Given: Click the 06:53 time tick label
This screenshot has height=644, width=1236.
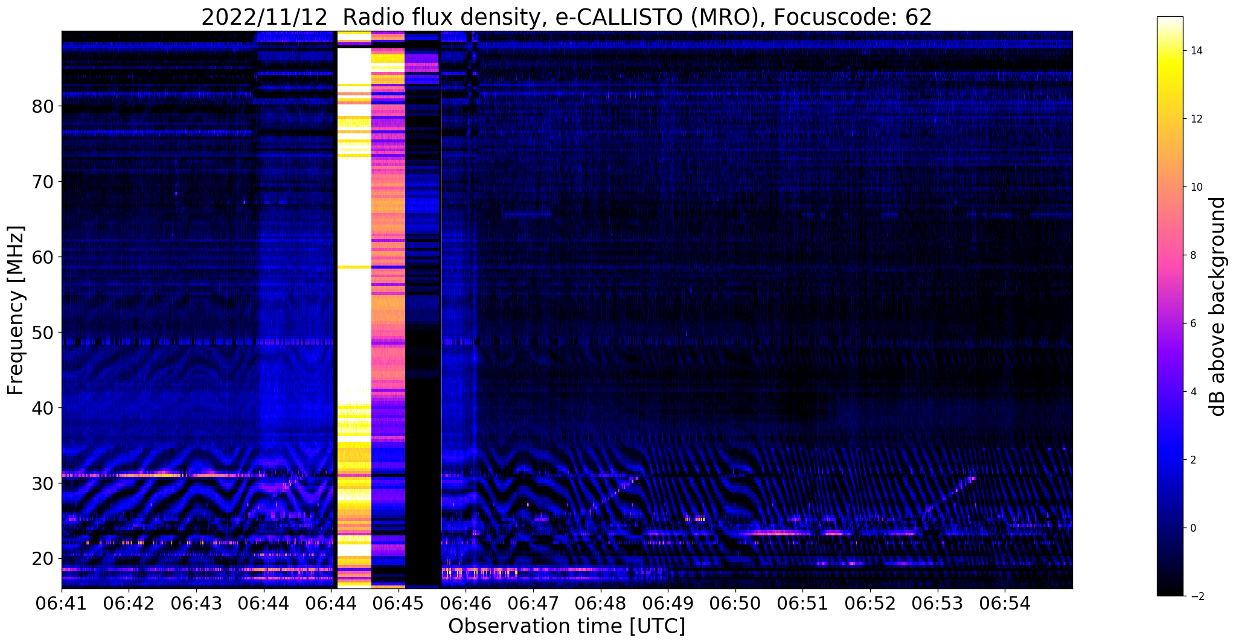Looking at the screenshot, I should [938, 602].
